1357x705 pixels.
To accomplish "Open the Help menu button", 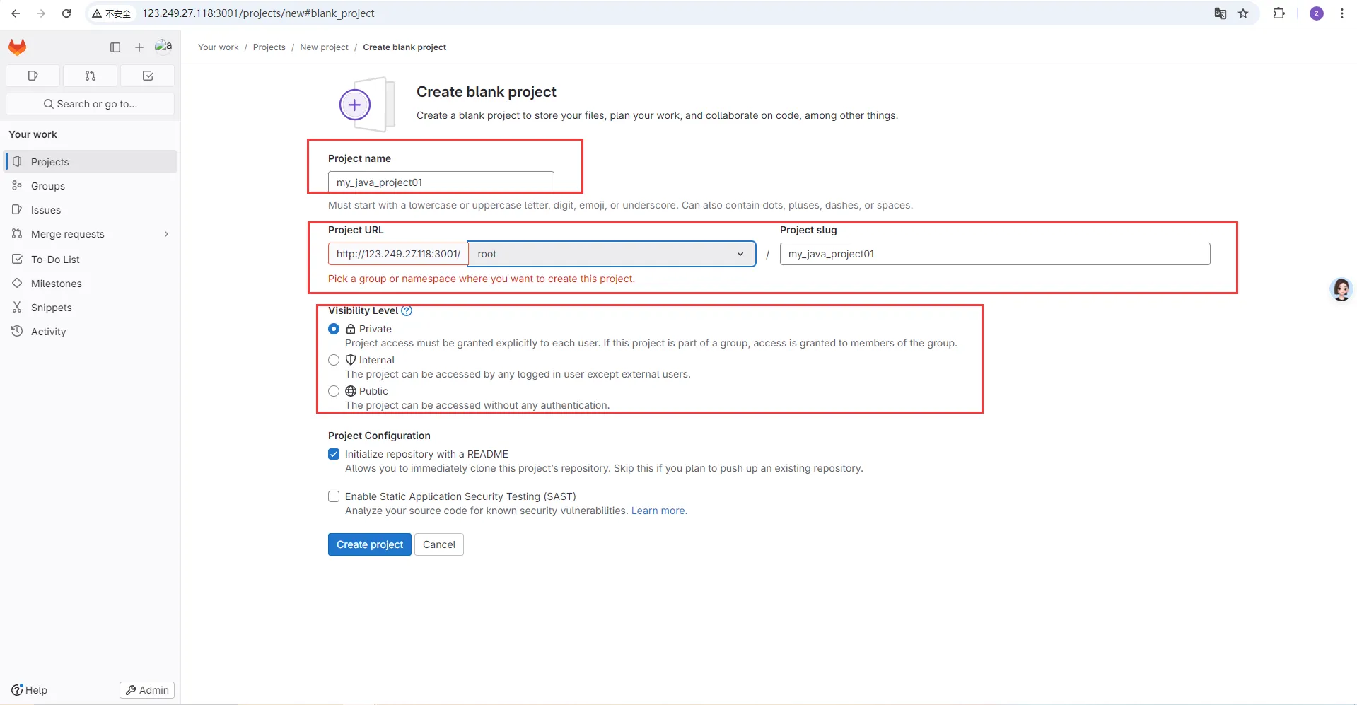I will click(30, 690).
